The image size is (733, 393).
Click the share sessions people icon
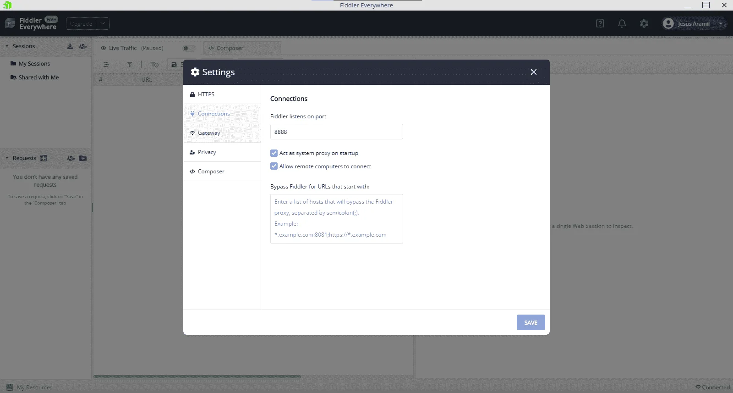(83, 46)
